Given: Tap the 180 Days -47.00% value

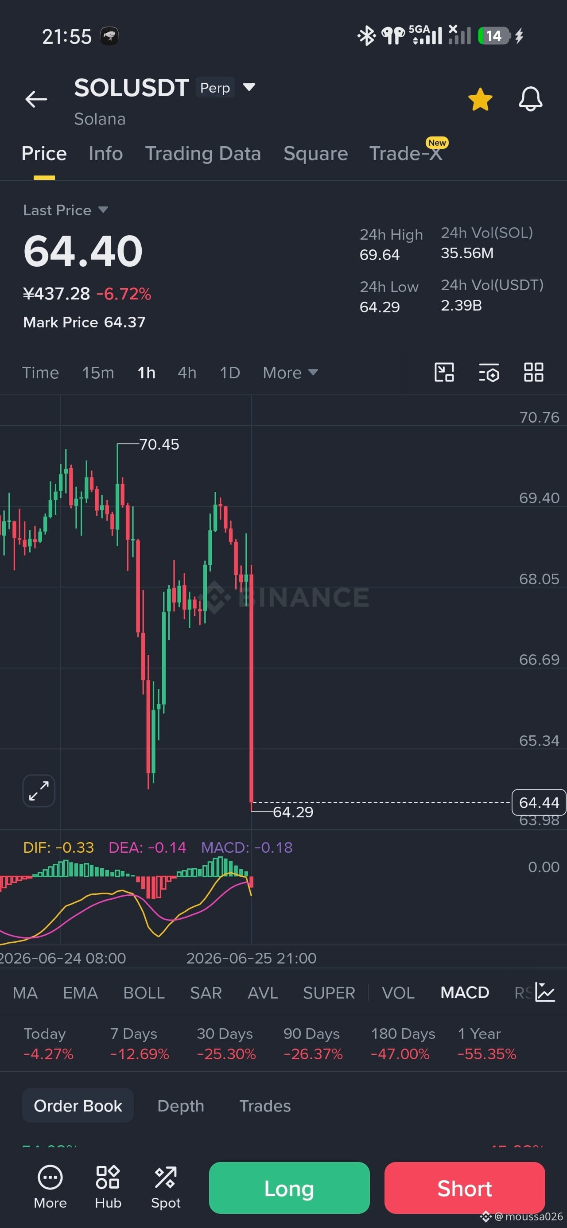Looking at the screenshot, I should pyautogui.click(x=400, y=1054).
